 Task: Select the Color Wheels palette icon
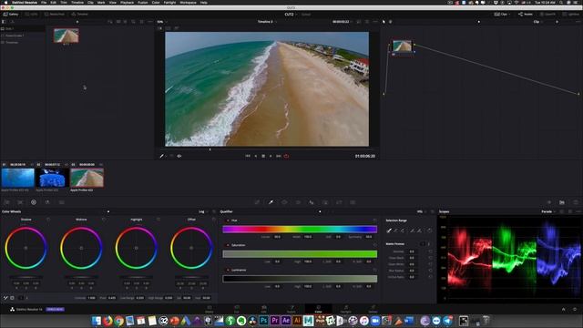tap(34, 202)
